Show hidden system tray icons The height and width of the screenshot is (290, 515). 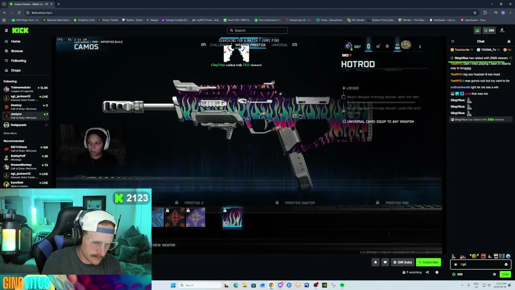[x=462, y=285]
